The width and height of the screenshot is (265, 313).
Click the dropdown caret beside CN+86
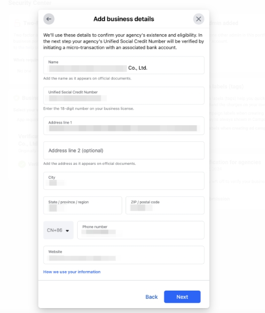pos(67,231)
